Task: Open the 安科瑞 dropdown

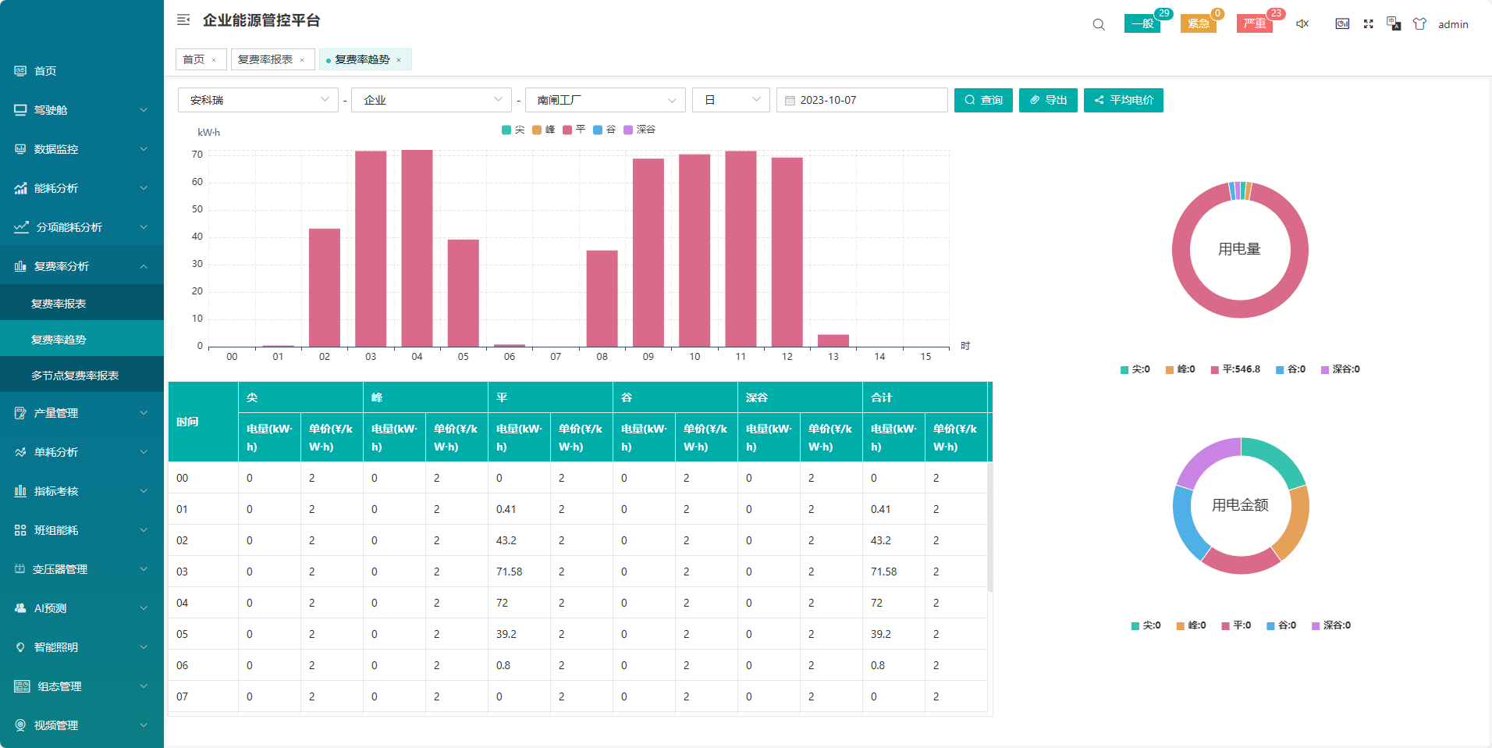Action: pyautogui.click(x=258, y=100)
